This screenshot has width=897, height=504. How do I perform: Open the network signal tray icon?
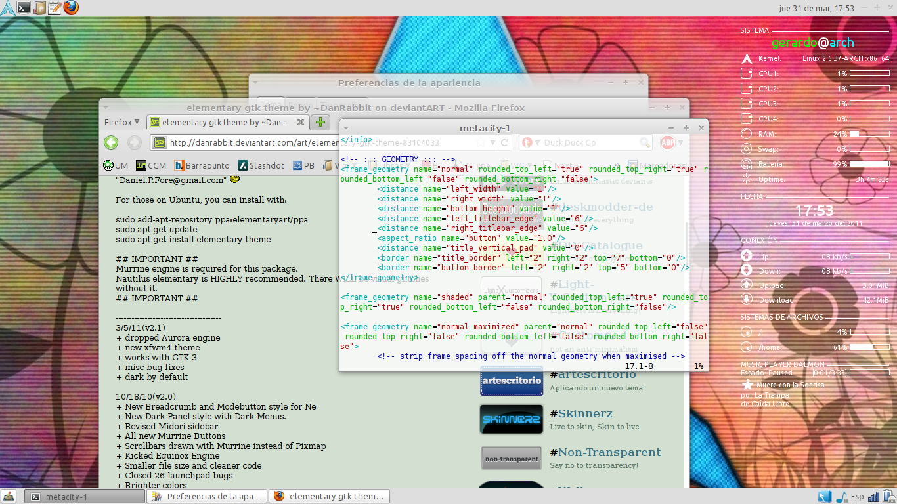tap(874, 497)
